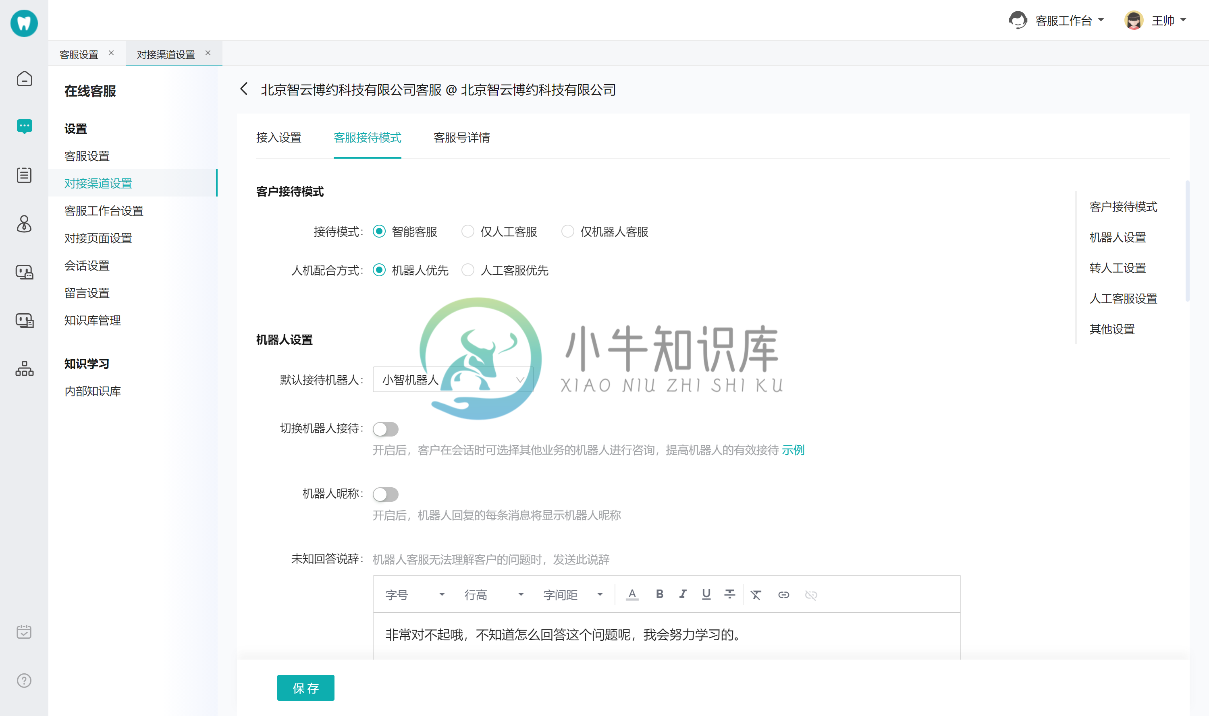
Task: Jump to 人工客服设置 anchor
Action: (x=1123, y=299)
